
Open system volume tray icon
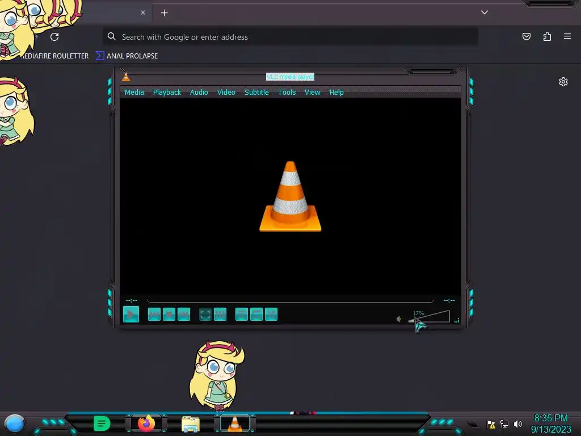pyautogui.click(x=517, y=424)
